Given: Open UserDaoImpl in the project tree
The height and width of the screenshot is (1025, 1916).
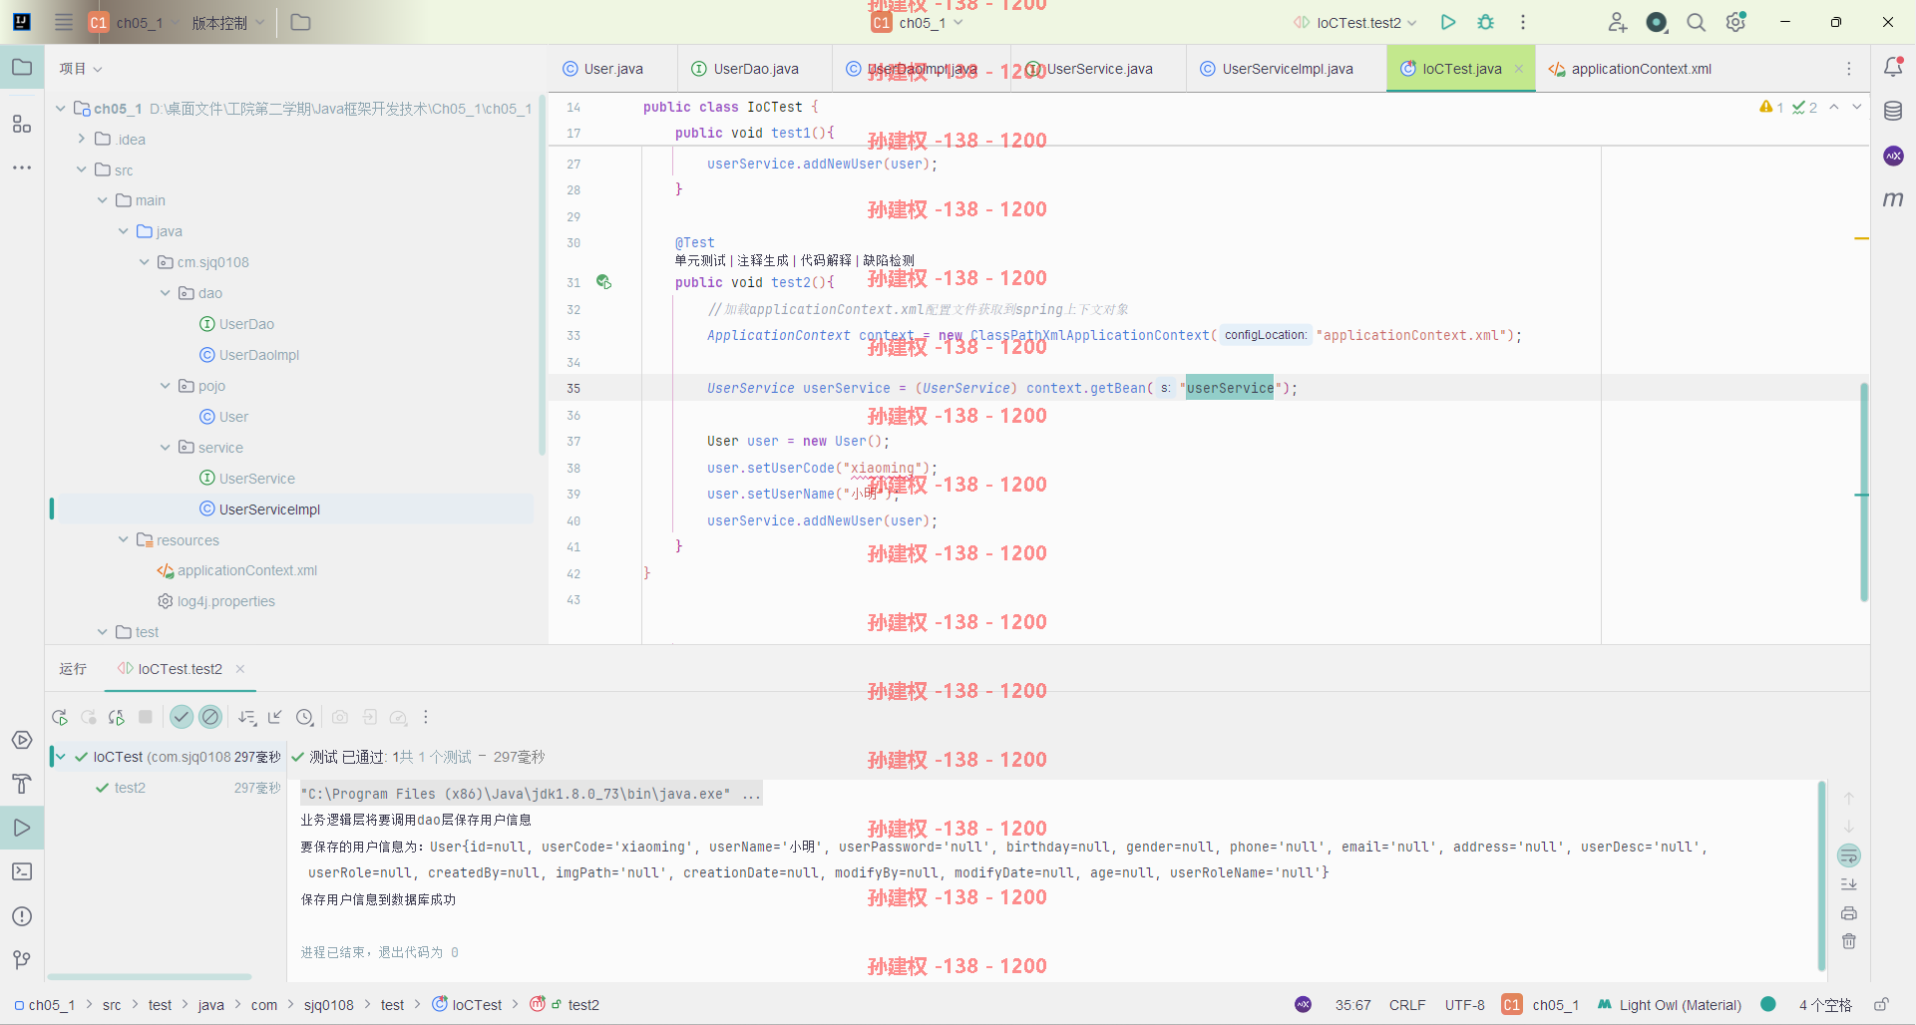Looking at the screenshot, I should (258, 355).
